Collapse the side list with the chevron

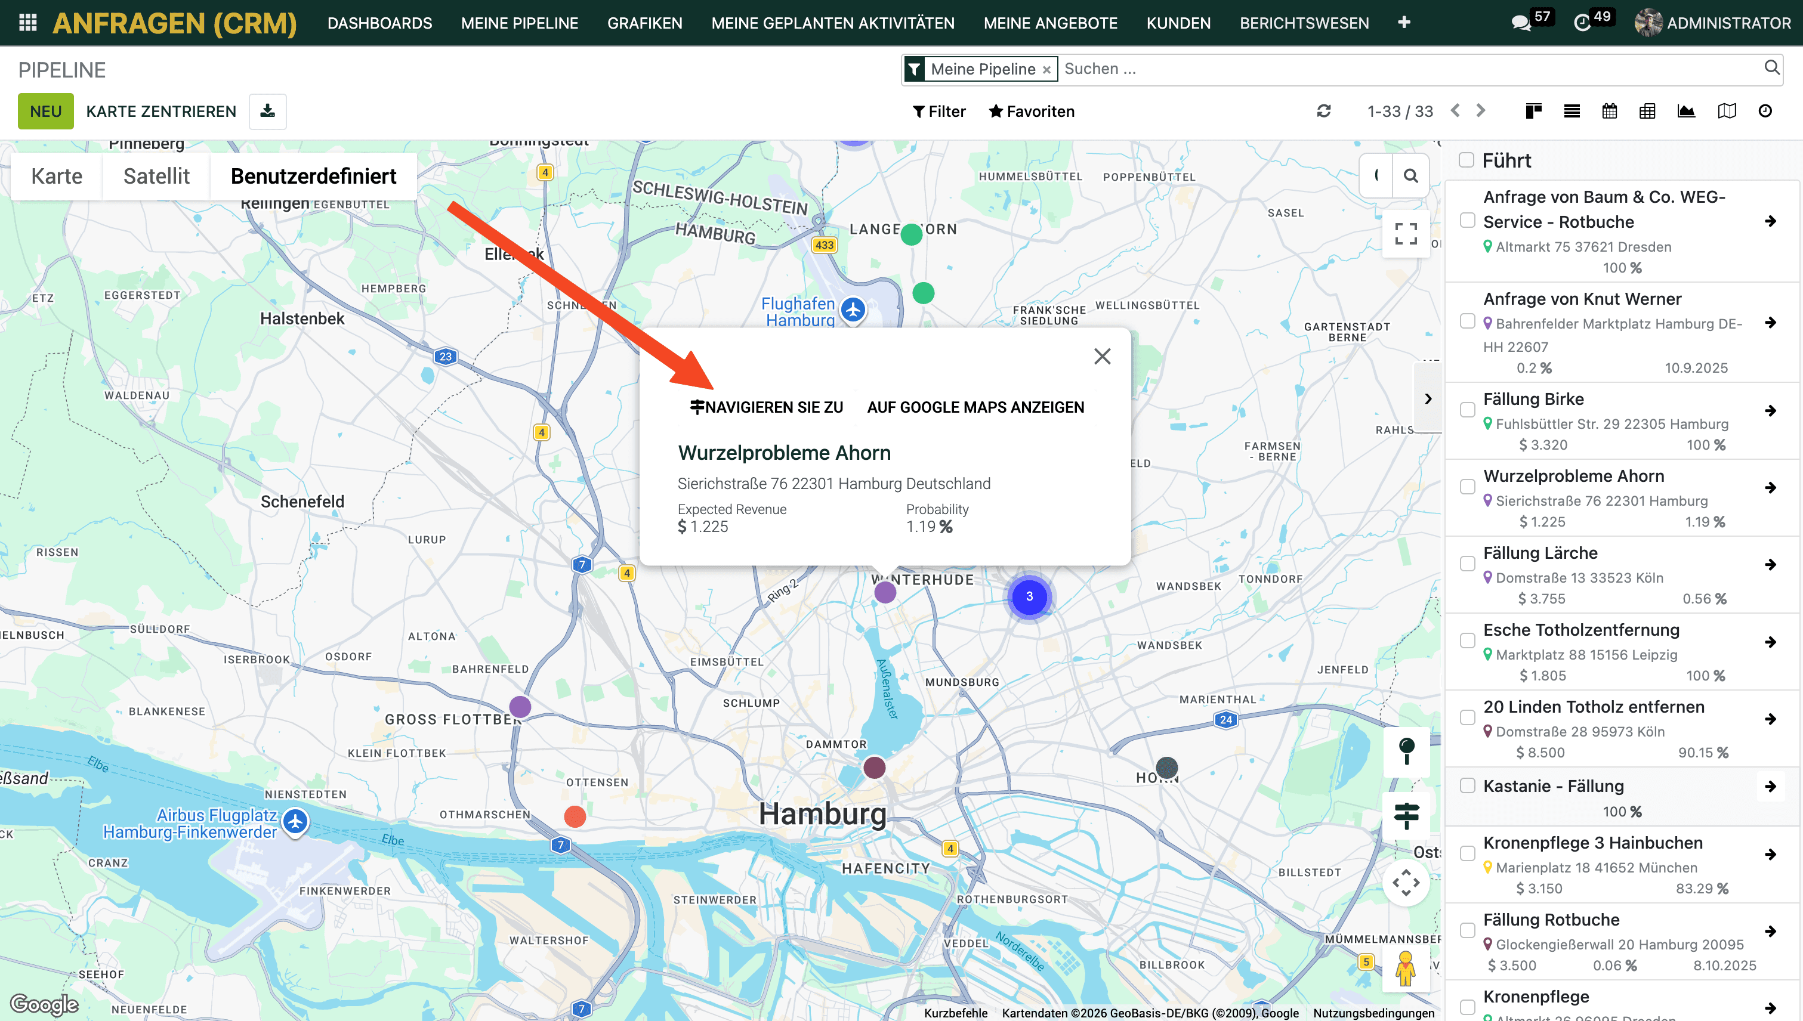(1428, 398)
